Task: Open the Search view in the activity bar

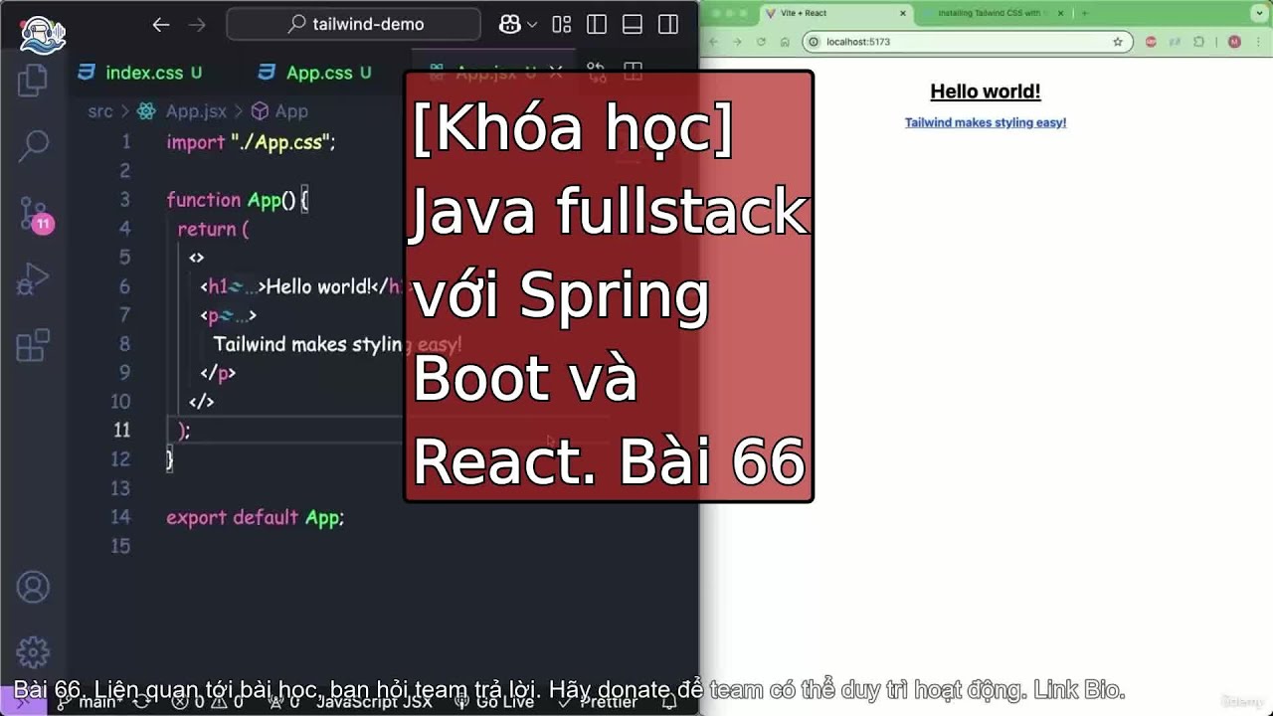Action: coord(33,146)
